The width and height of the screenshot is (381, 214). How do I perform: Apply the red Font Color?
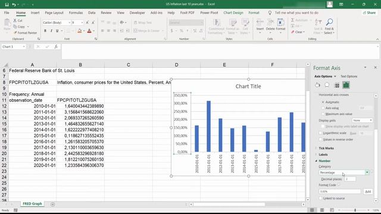[89, 31]
